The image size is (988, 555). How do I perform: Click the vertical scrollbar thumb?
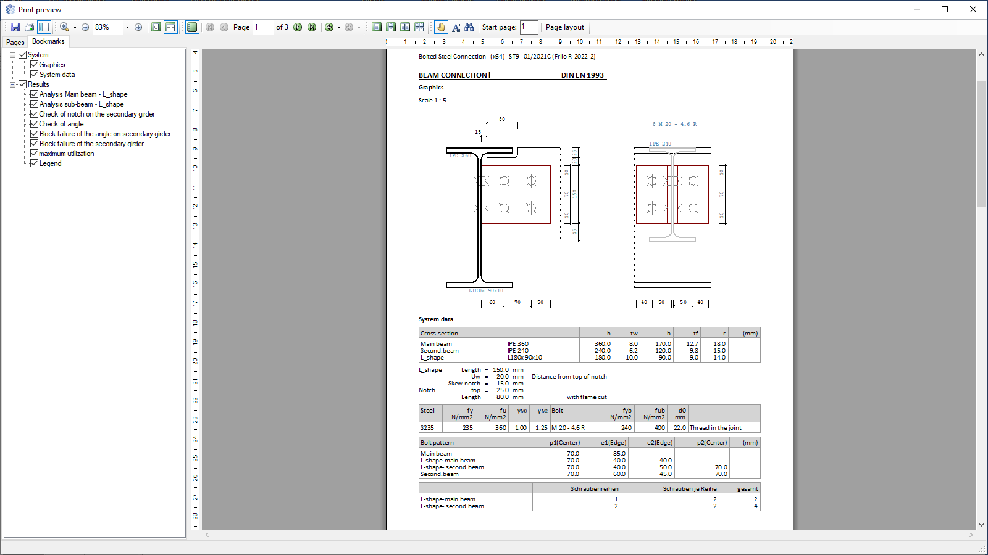pos(981,143)
